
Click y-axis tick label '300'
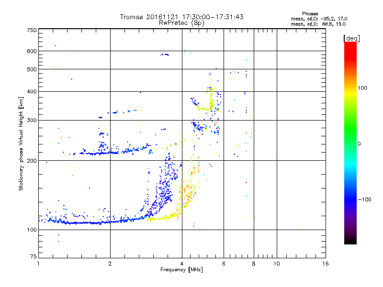[x=32, y=120]
